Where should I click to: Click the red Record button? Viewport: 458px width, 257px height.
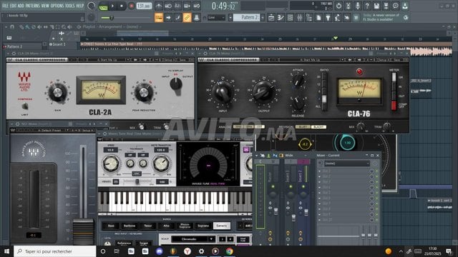click(131, 6)
